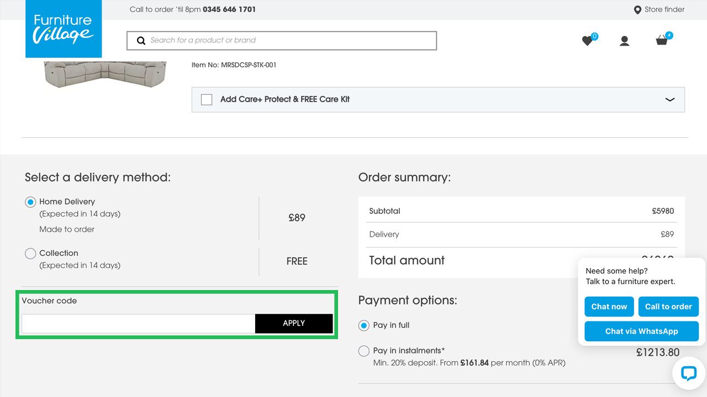
Task: Click the Chat via WhatsApp button
Action: click(x=641, y=331)
